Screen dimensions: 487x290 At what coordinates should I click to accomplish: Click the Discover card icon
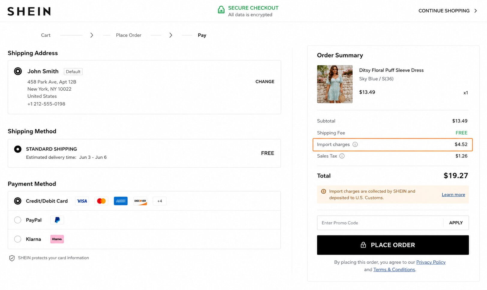point(140,201)
